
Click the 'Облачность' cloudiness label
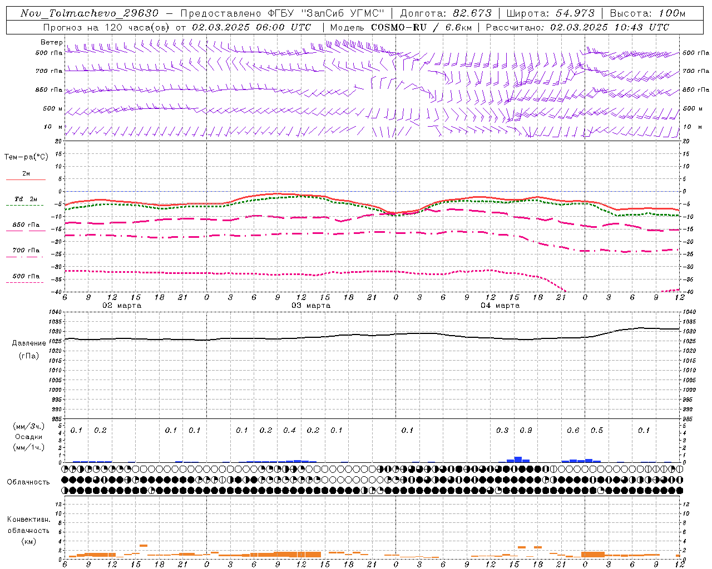pos(28,482)
